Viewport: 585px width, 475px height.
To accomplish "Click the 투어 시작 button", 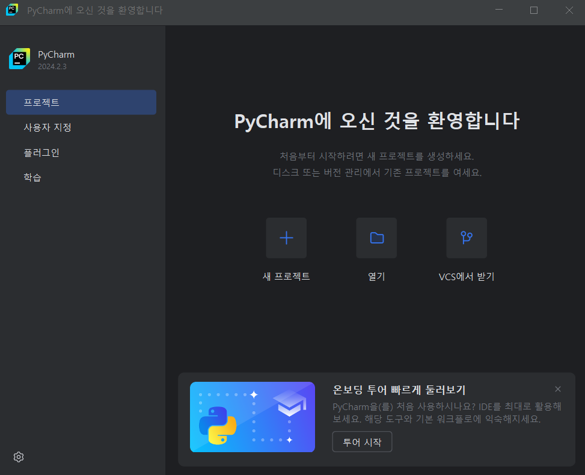I will 362,442.
